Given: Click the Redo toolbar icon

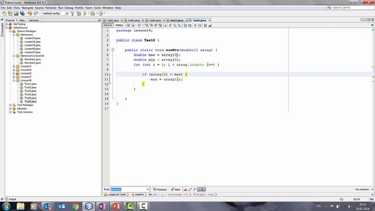Looking at the screenshot, I should (36, 13).
